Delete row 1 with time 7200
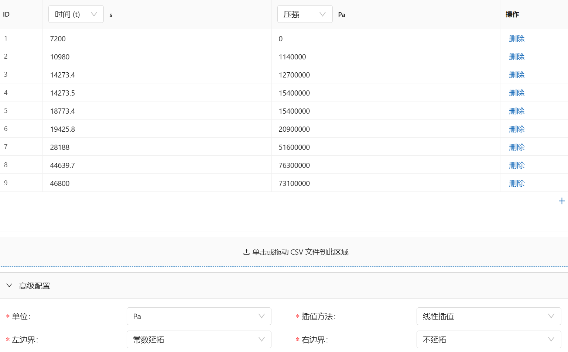Screen dimensions: 568x352 [517, 39]
